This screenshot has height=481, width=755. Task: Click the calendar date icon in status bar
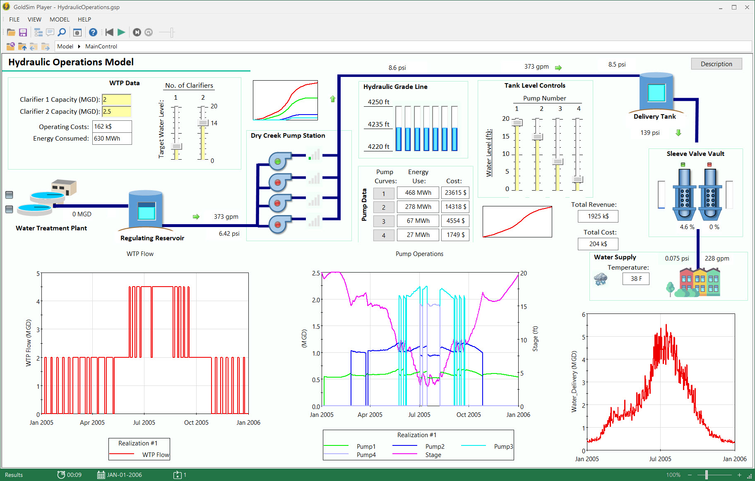[x=101, y=475]
